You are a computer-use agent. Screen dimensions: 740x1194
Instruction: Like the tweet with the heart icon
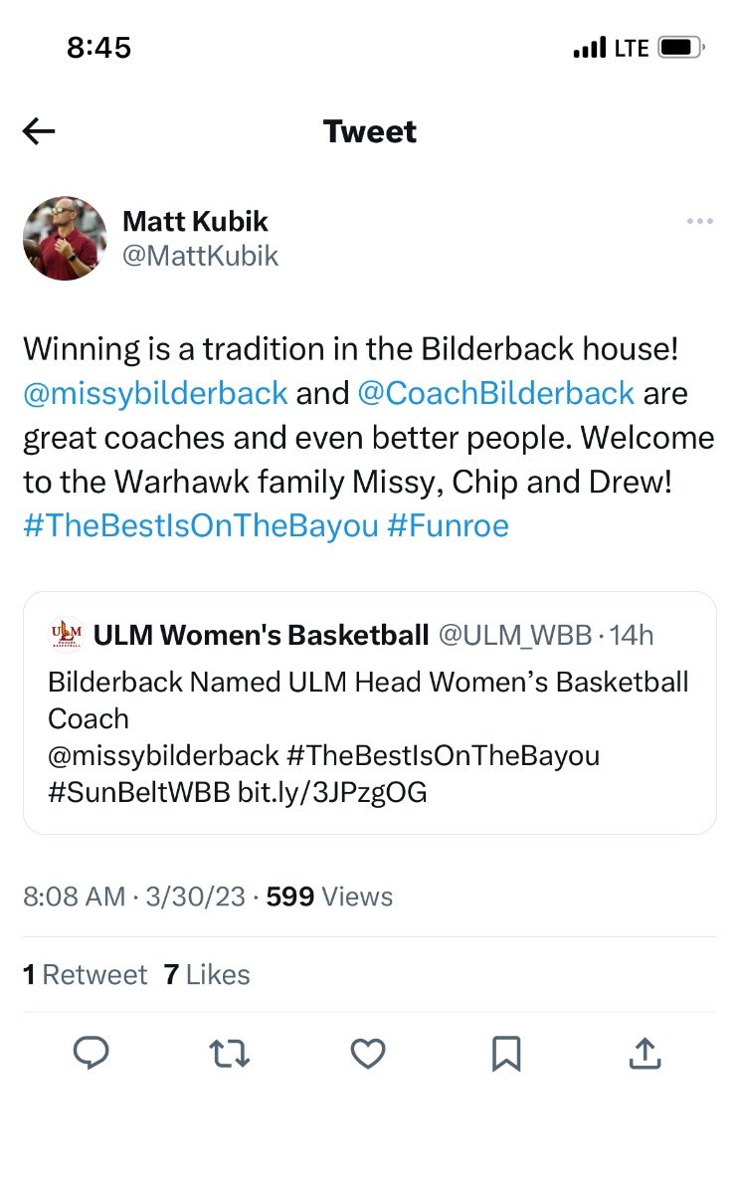click(x=368, y=1053)
